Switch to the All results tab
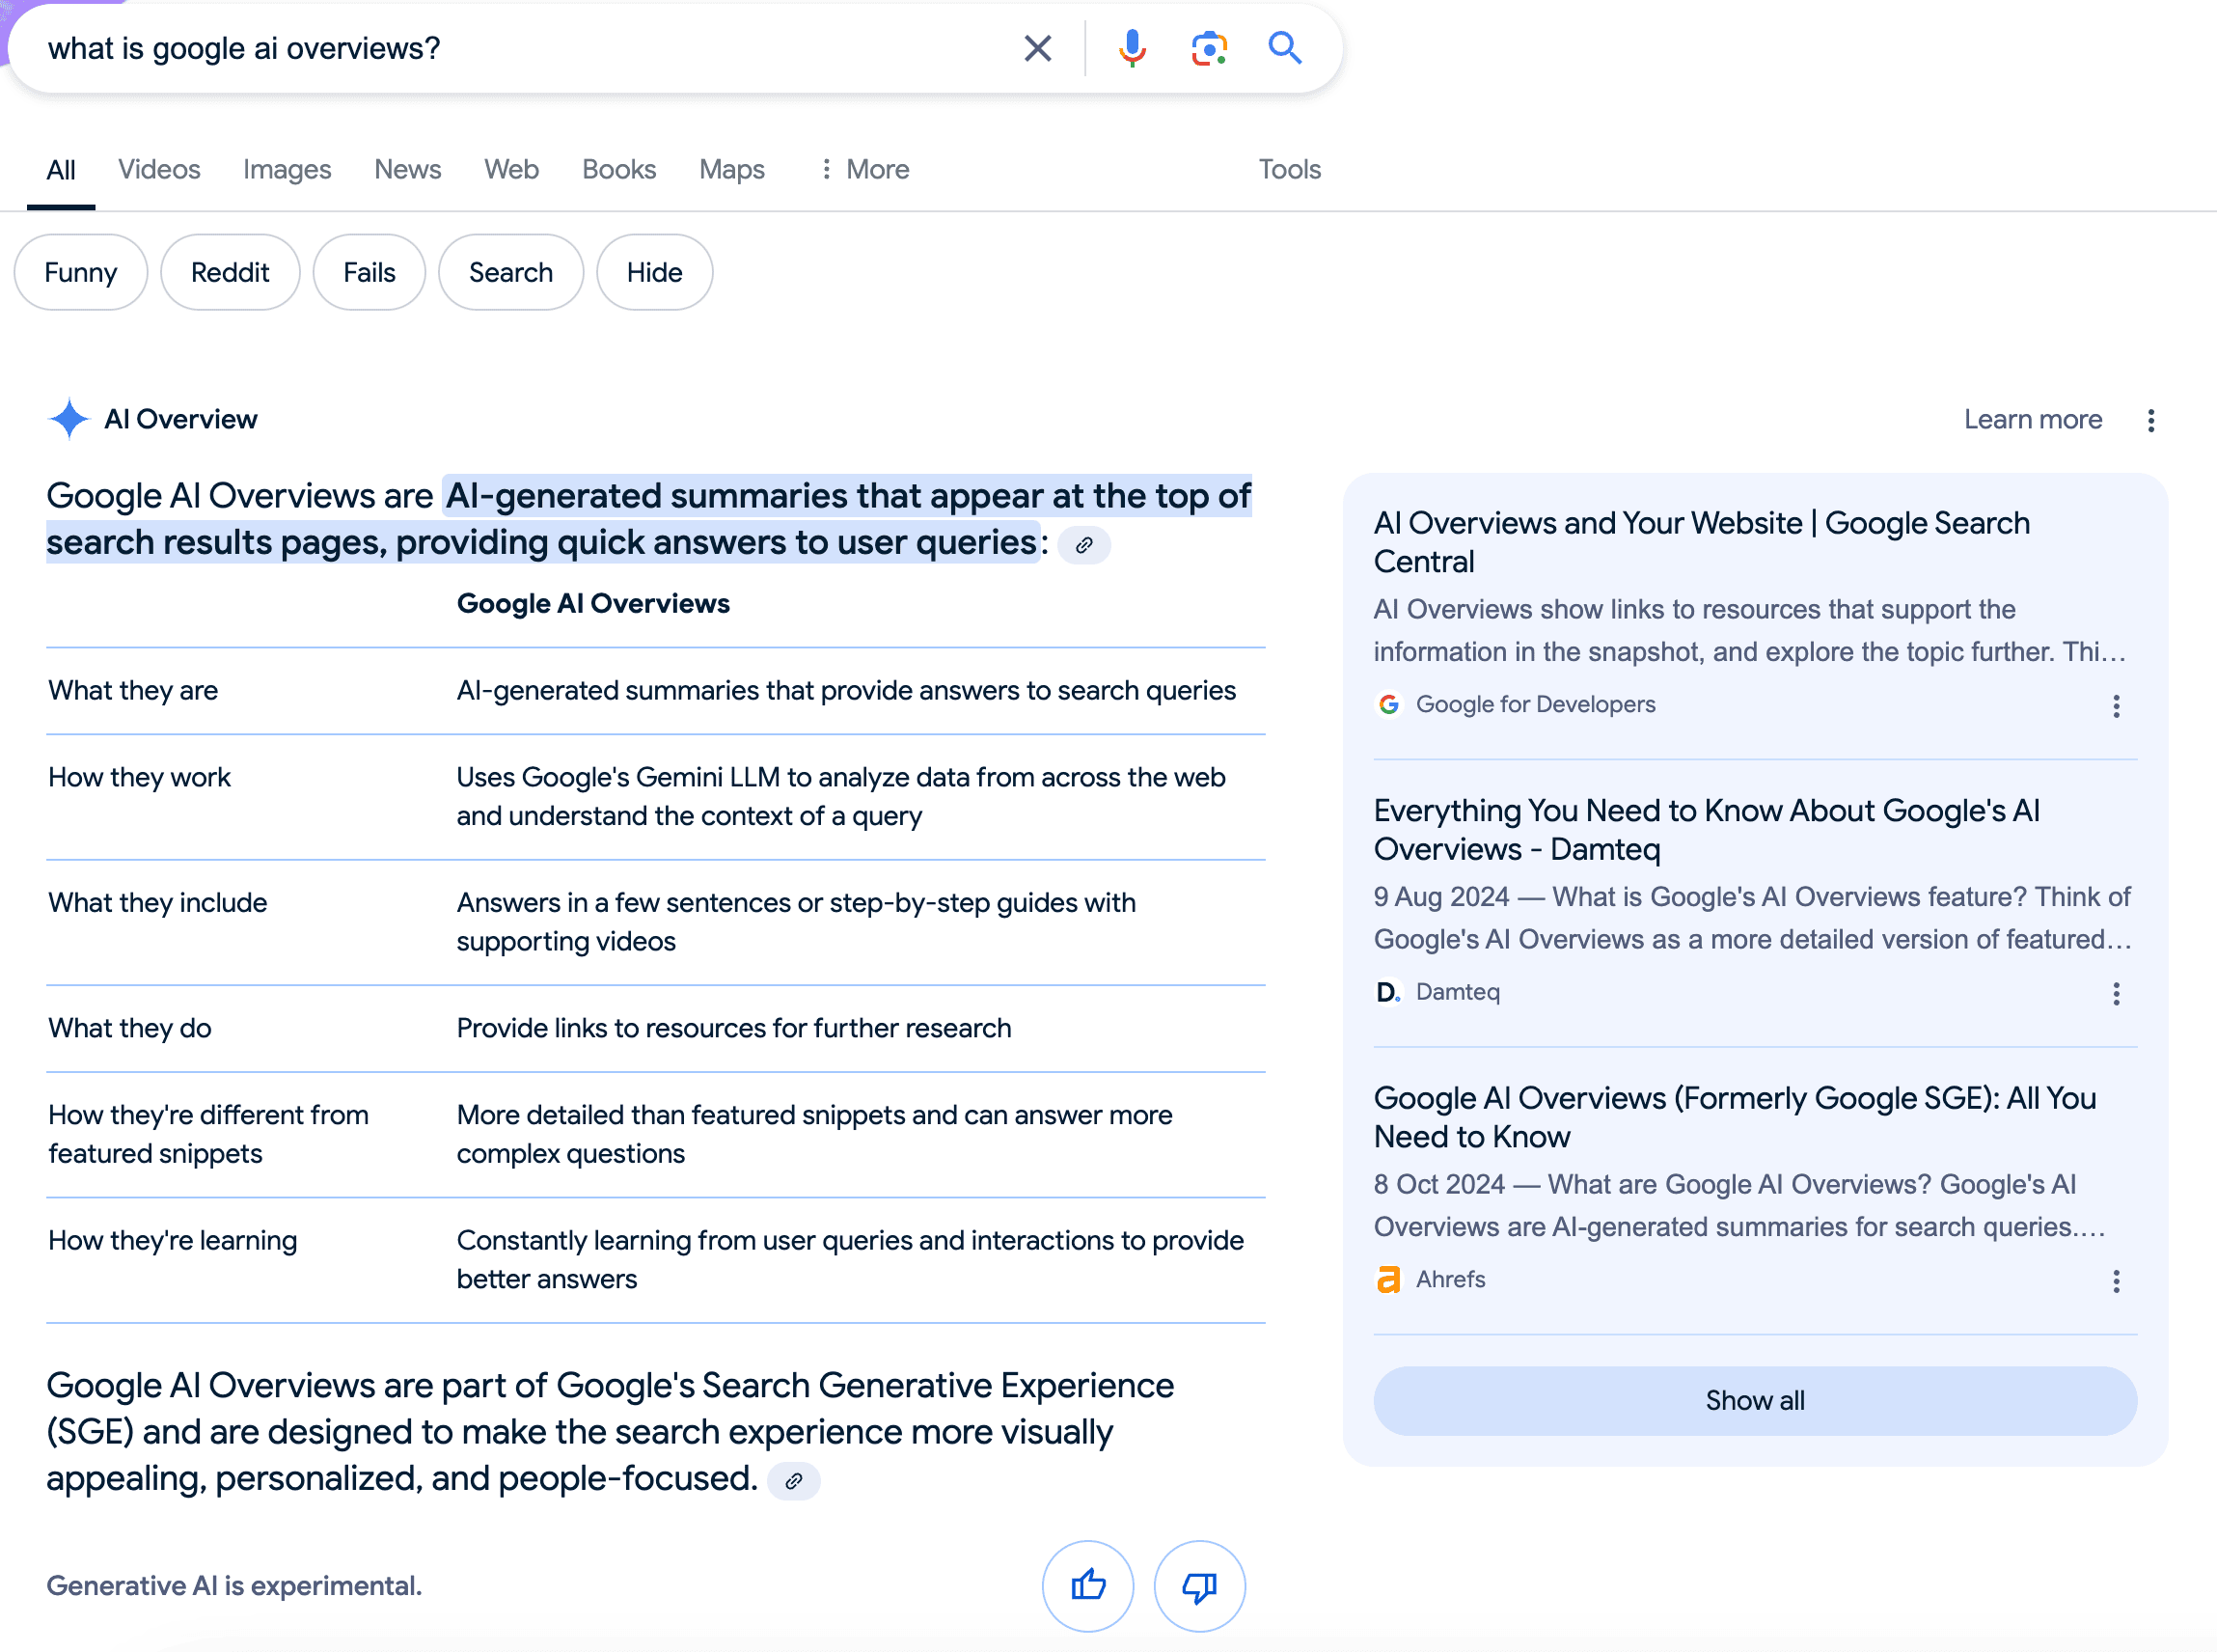Viewport: 2217px width, 1652px height. [61, 170]
